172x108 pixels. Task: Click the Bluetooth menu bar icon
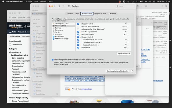pos(137,2)
